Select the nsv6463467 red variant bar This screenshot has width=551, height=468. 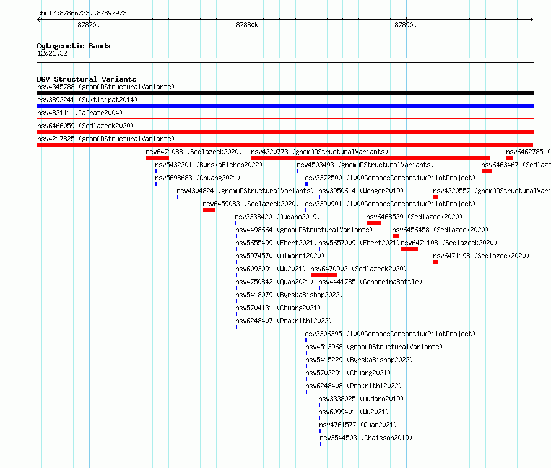pos(487,171)
